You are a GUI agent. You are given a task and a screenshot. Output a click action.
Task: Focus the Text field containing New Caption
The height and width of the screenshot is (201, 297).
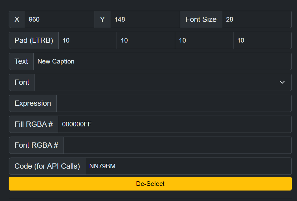(162, 61)
